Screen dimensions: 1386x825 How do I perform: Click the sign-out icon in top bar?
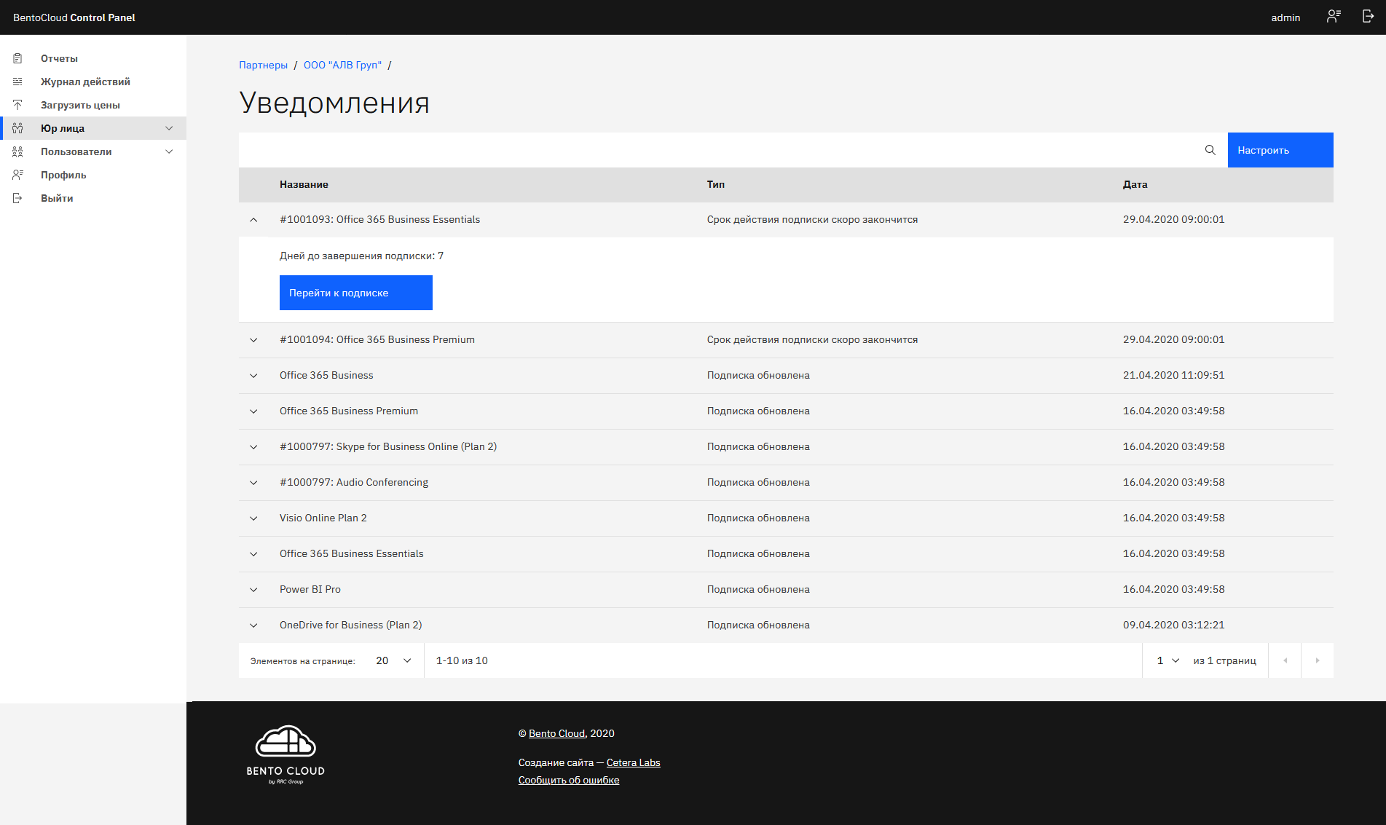(x=1368, y=17)
